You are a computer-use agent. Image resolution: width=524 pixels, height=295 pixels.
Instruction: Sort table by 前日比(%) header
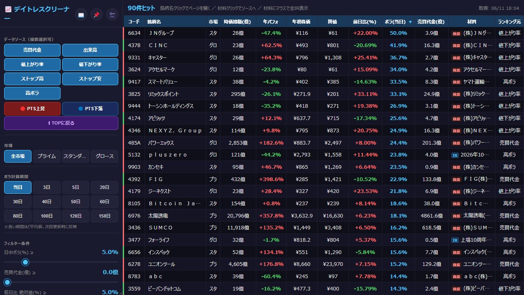click(x=365, y=22)
